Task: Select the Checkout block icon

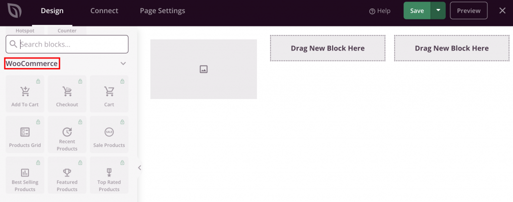Action: [x=67, y=92]
